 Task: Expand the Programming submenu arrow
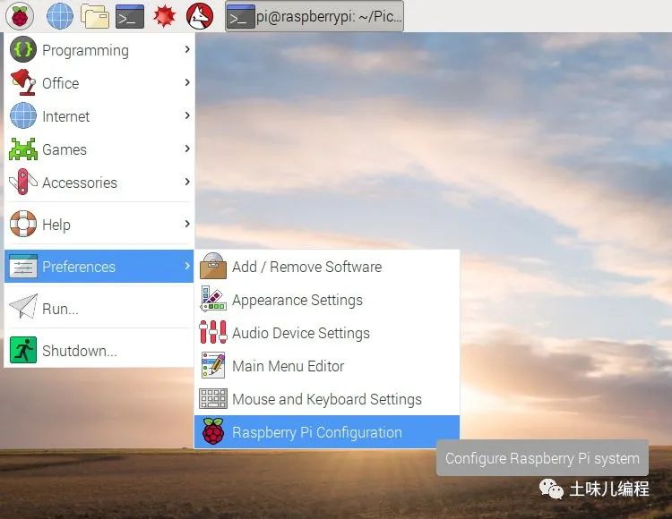pyautogui.click(x=187, y=49)
